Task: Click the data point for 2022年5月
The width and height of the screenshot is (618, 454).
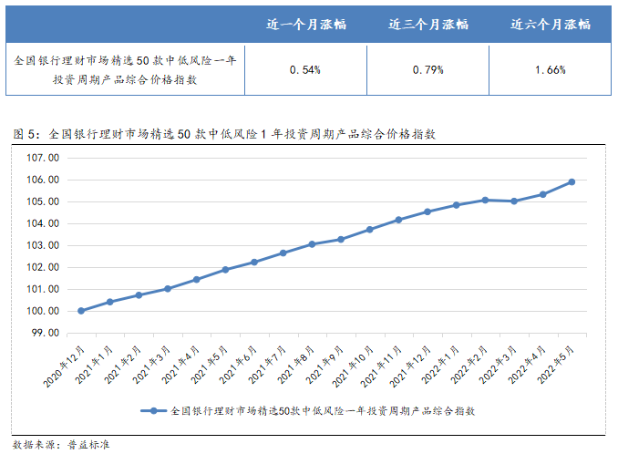Action: (x=572, y=181)
